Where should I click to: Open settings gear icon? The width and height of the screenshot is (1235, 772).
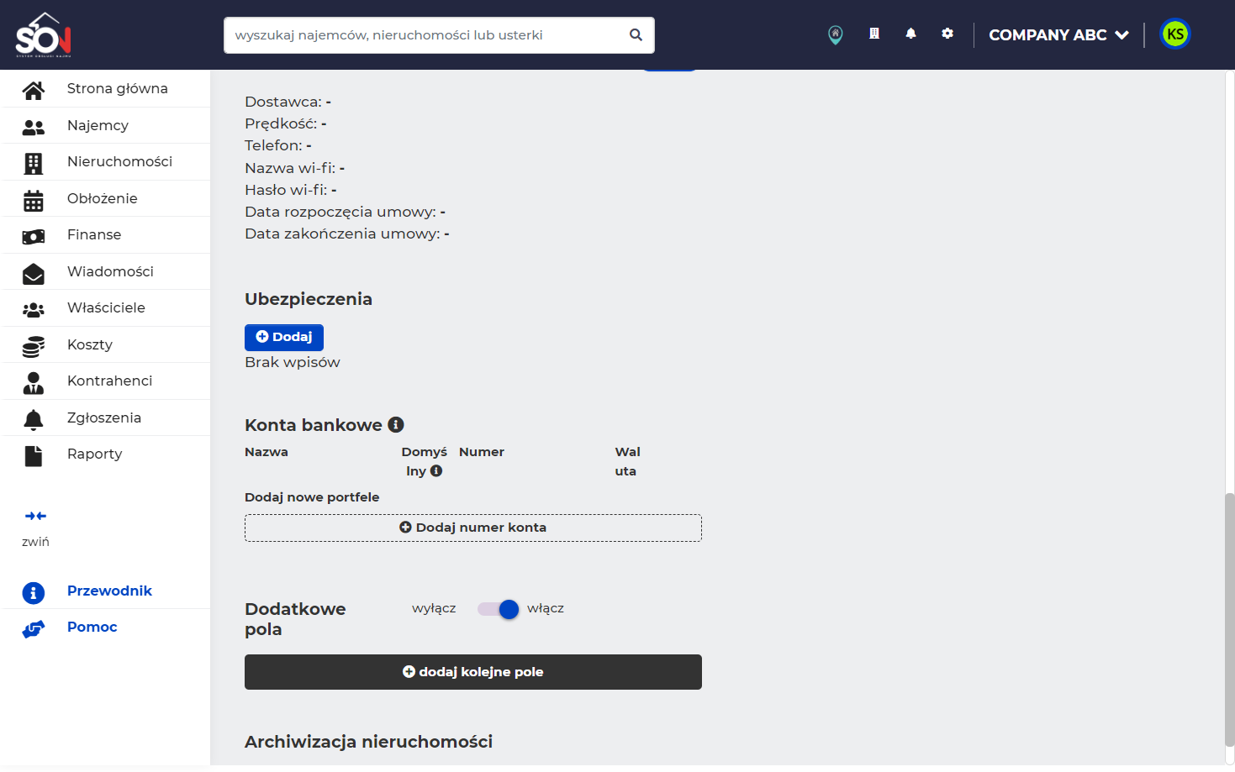tap(947, 34)
